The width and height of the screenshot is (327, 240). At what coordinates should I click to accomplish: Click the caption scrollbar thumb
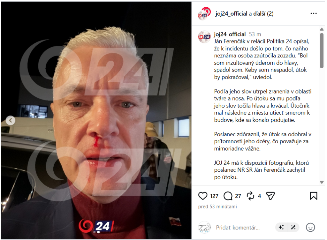(322, 50)
